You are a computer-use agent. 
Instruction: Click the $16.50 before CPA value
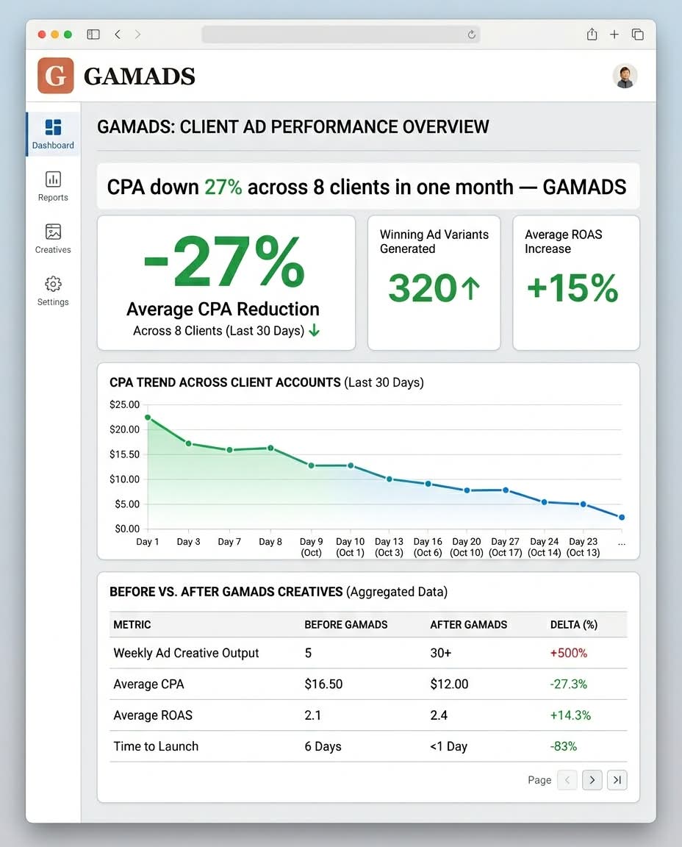(x=323, y=685)
